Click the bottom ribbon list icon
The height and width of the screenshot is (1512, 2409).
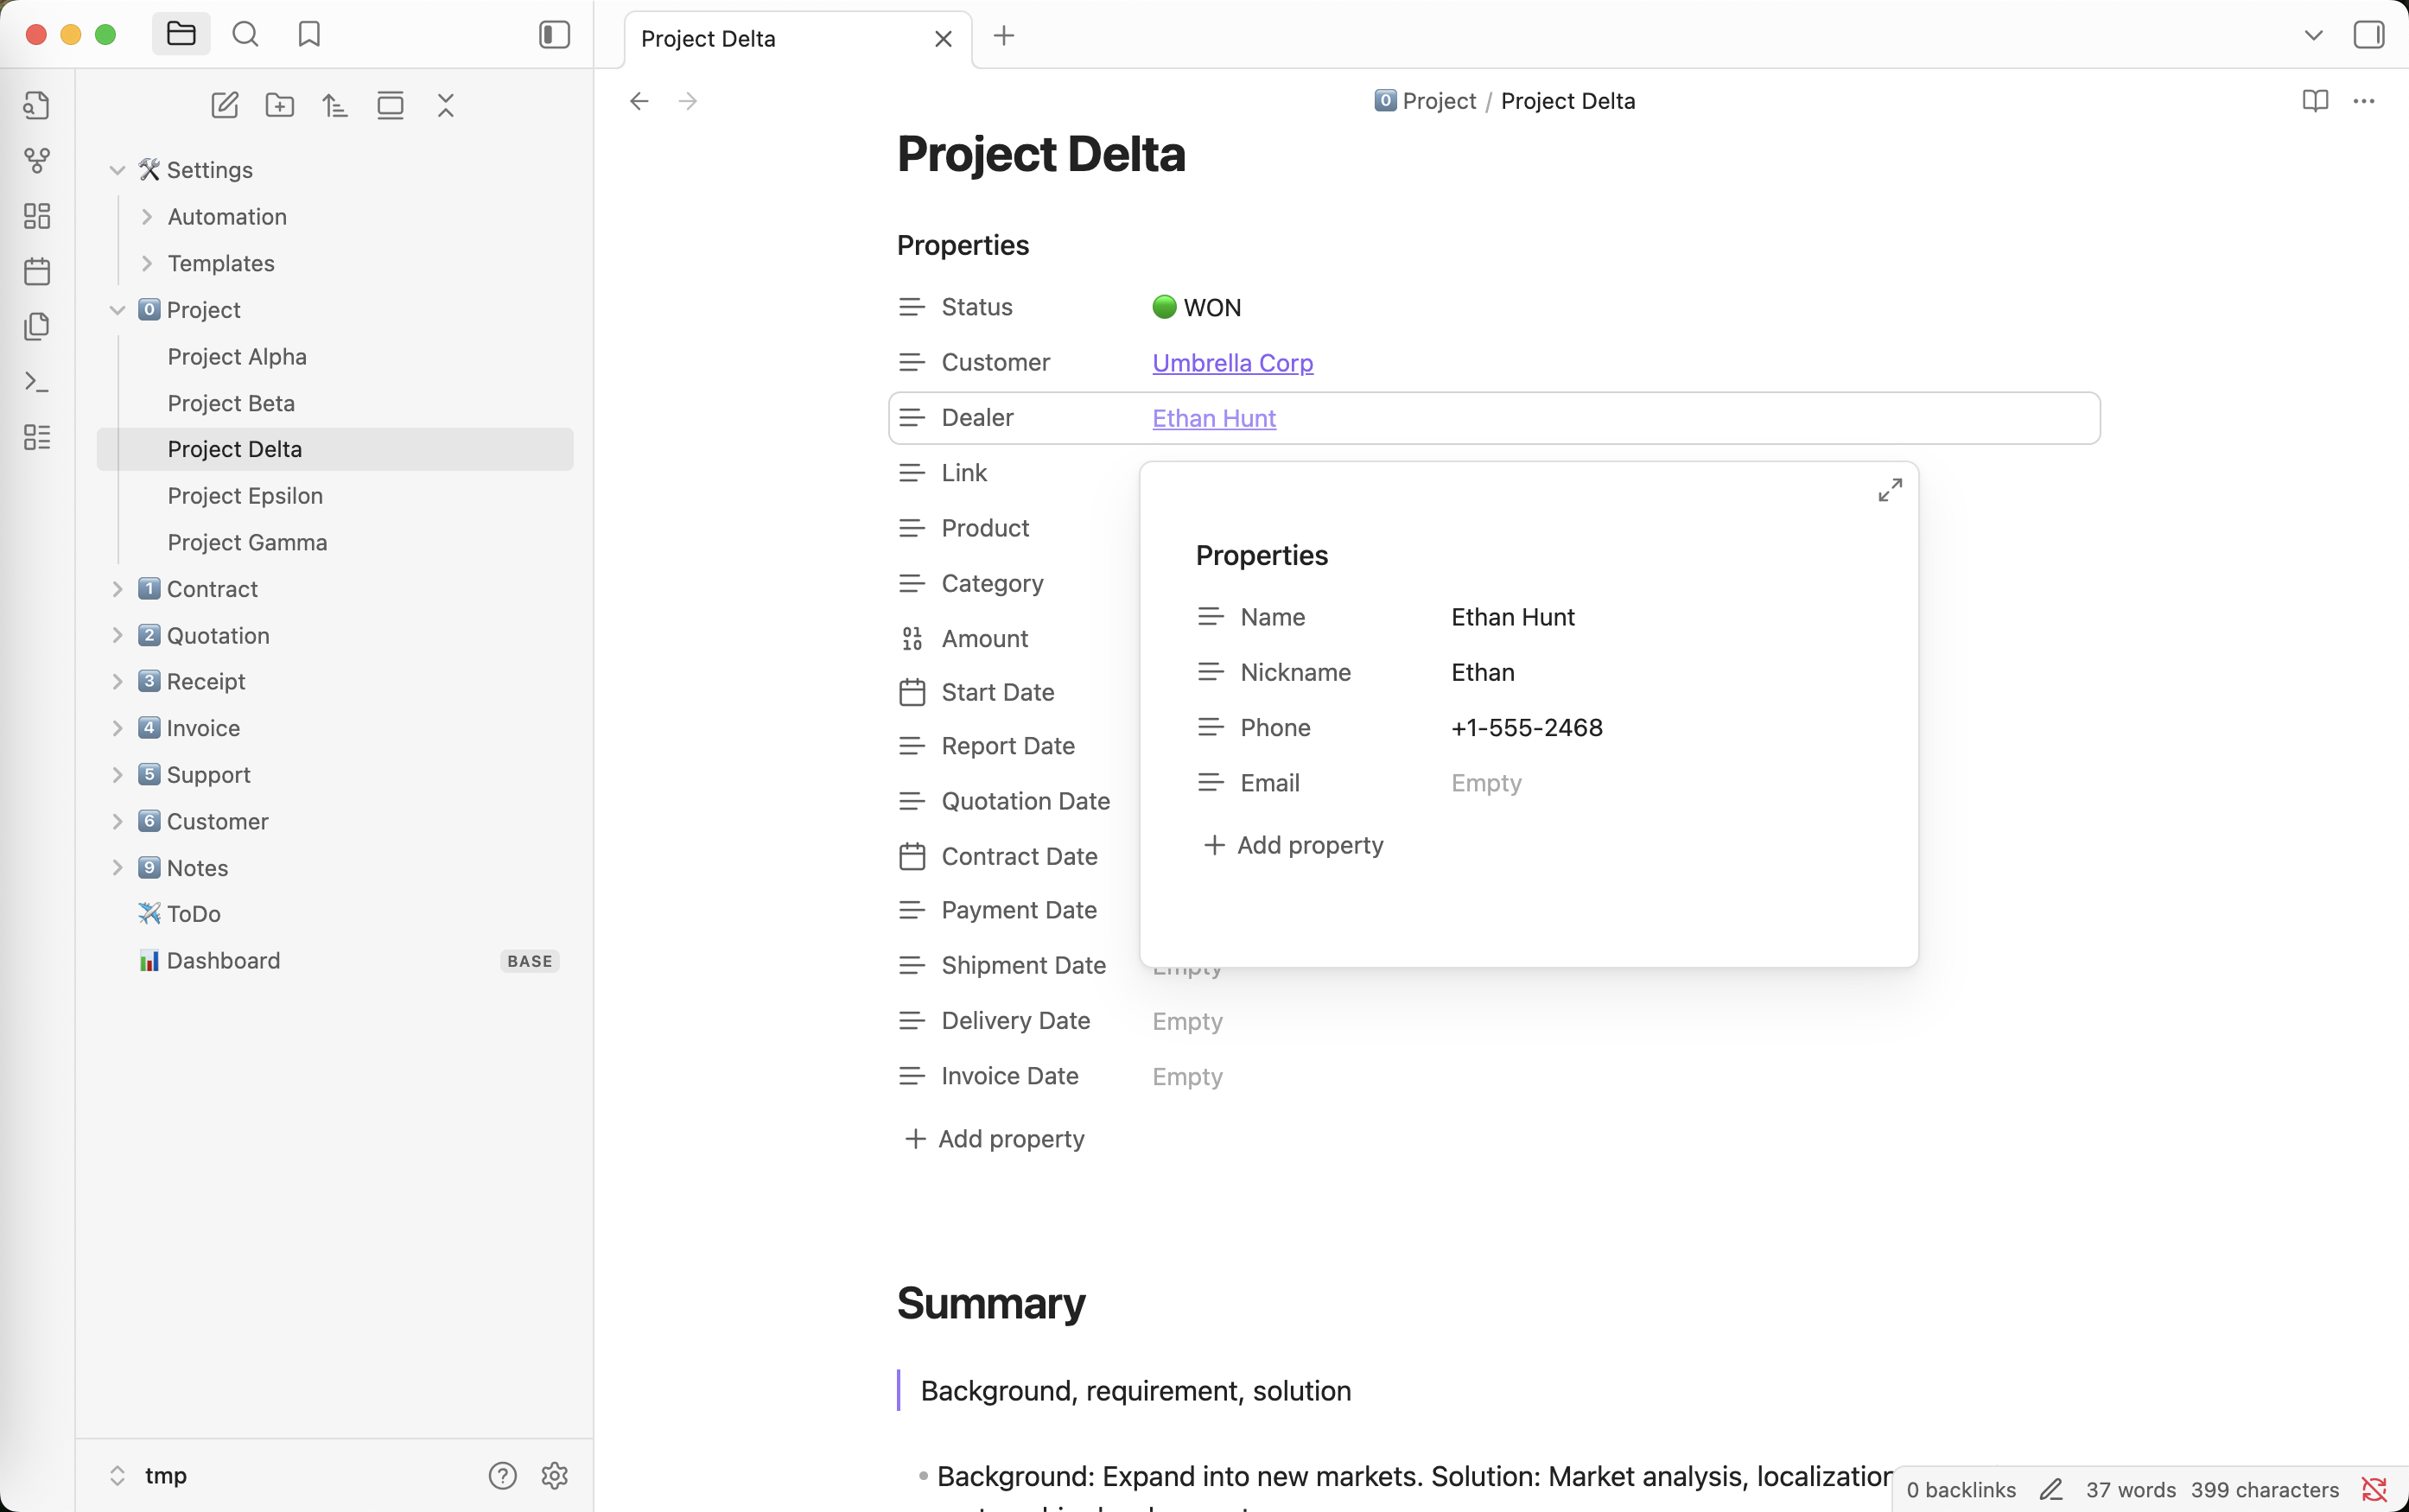[37, 437]
